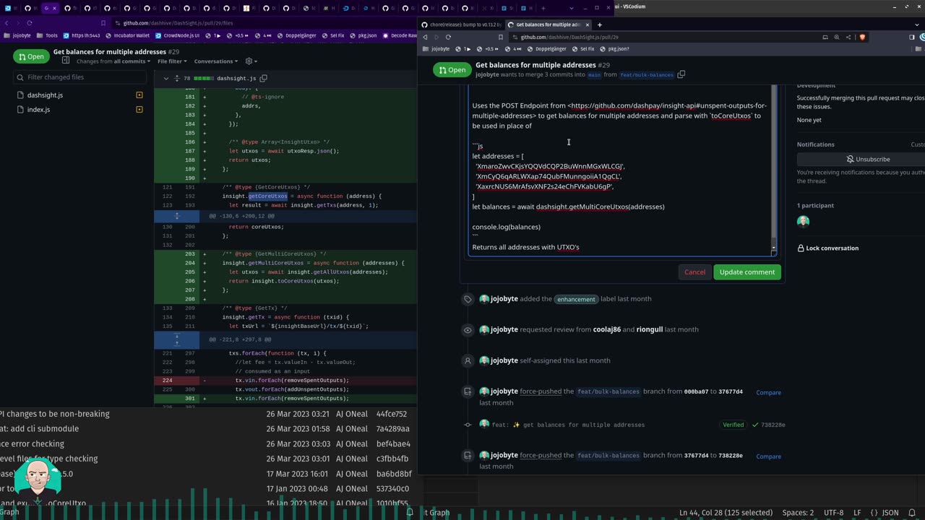The height and width of the screenshot is (520, 925).
Task: Open Sel Fix bookmark in right window
Action: [582, 49]
